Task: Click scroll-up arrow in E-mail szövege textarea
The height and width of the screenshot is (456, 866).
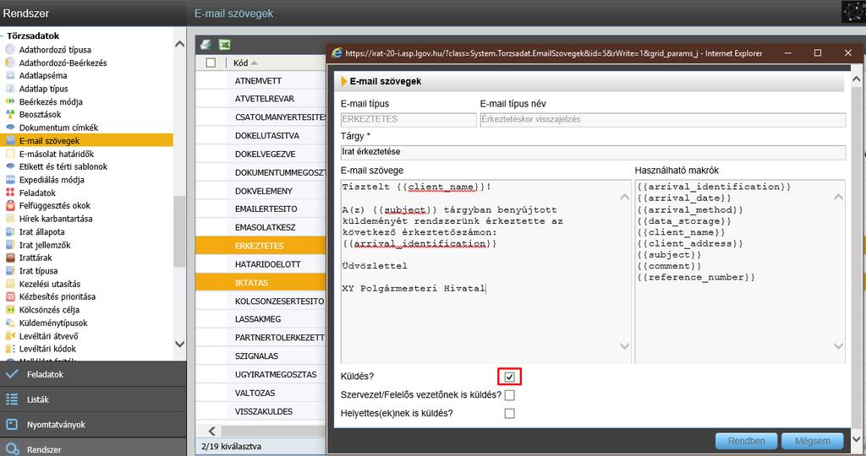Action: pyautogui.click(x=624, y=198)
